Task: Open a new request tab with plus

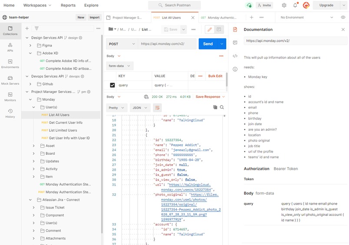Action: [251, 17]
